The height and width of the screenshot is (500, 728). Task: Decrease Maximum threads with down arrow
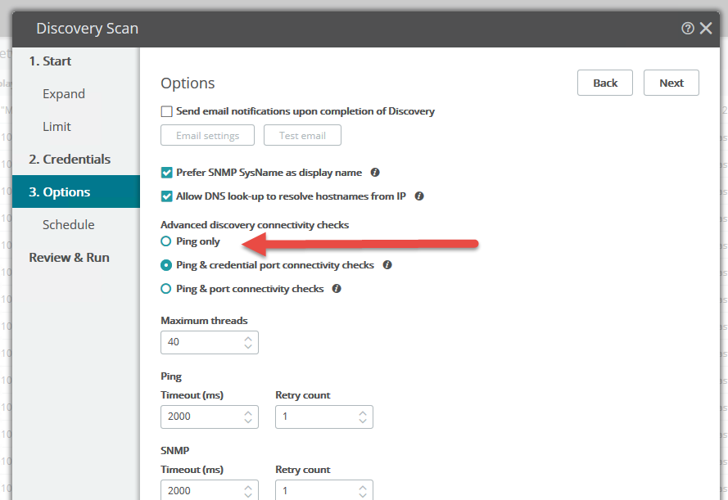point(248,346)
